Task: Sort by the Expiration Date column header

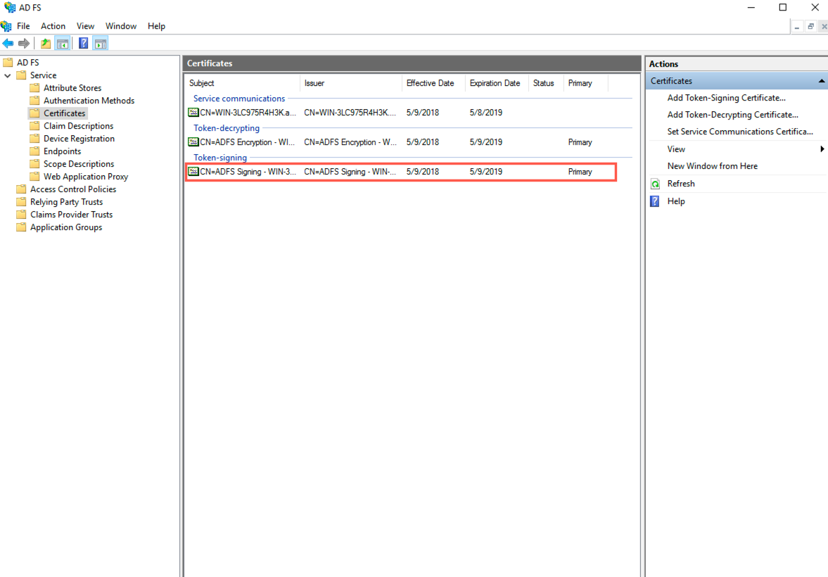Action: [495, 83]
